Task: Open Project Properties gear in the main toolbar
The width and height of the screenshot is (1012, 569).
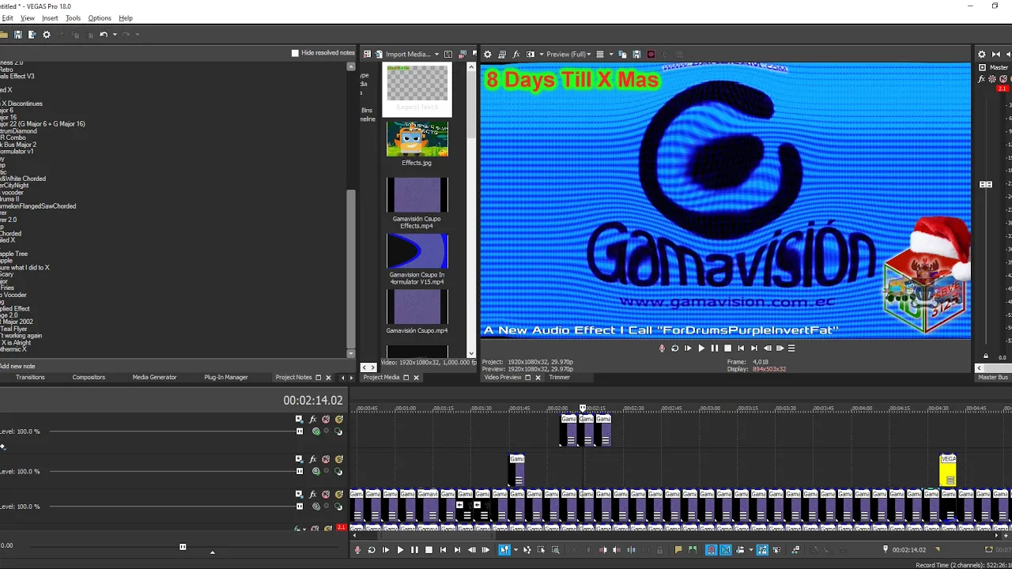Action: click(47, 35)
